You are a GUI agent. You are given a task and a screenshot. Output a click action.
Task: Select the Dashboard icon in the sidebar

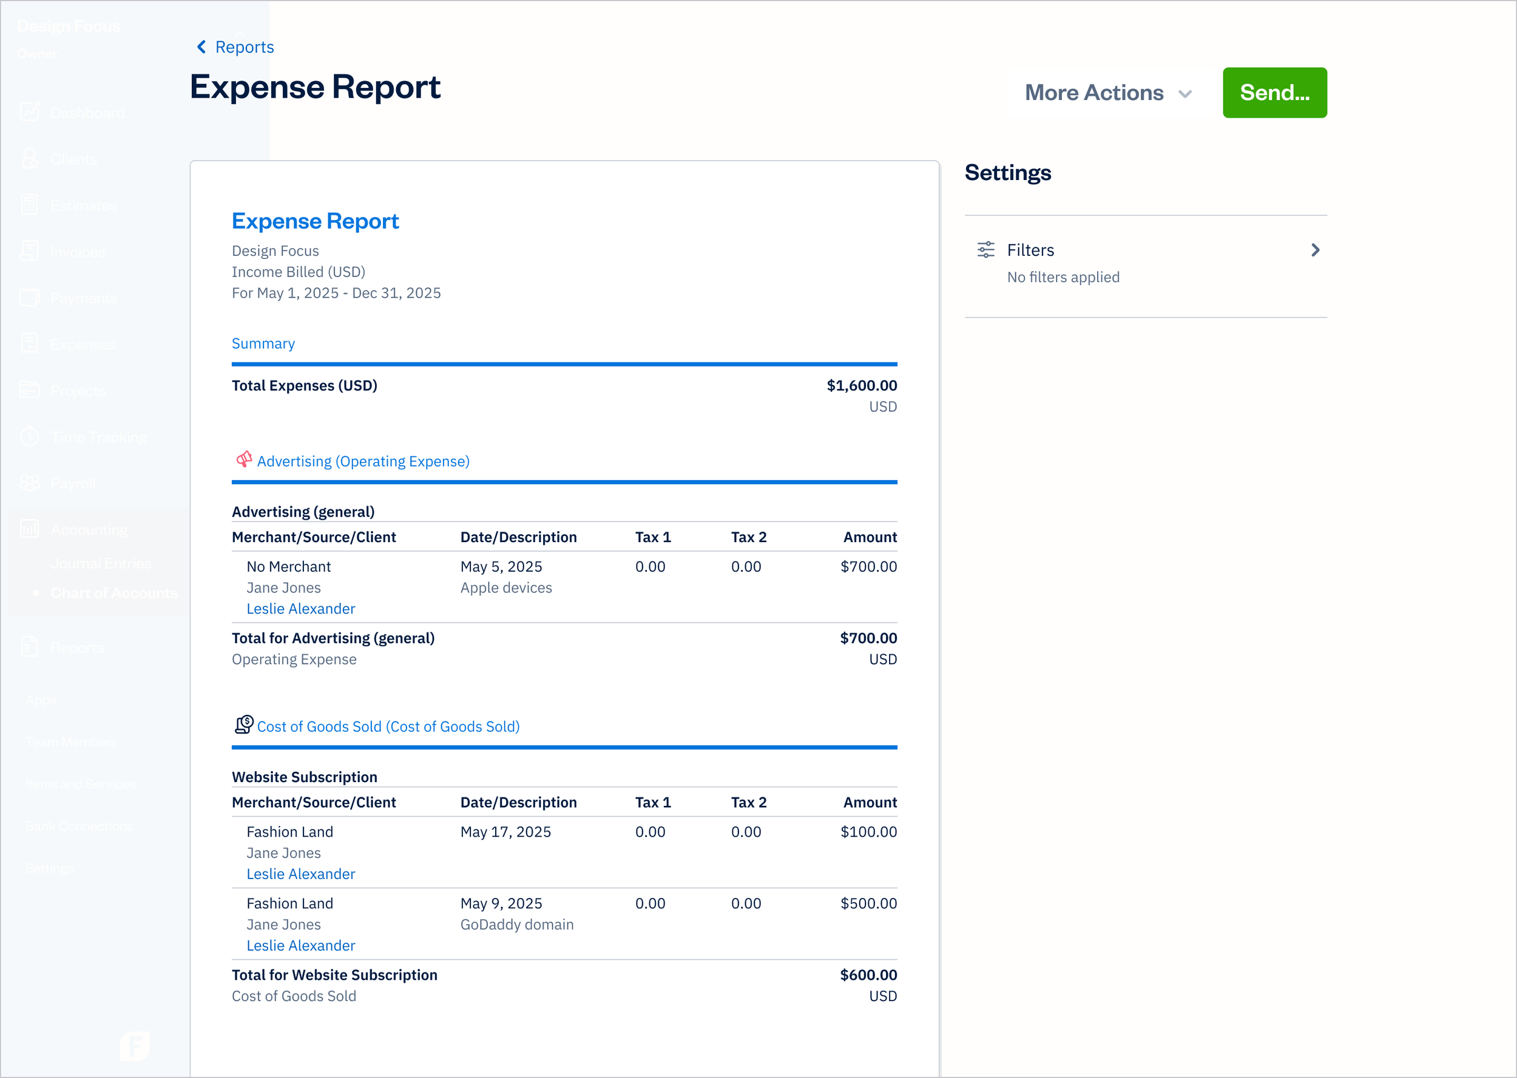pos(30,112)
